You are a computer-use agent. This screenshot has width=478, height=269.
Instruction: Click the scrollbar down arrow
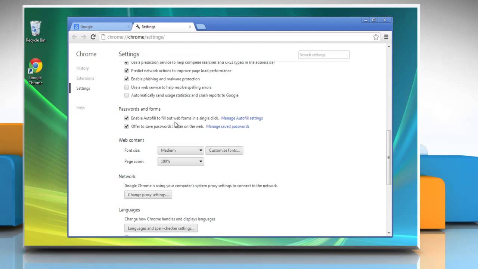click(x=389, y=233)
